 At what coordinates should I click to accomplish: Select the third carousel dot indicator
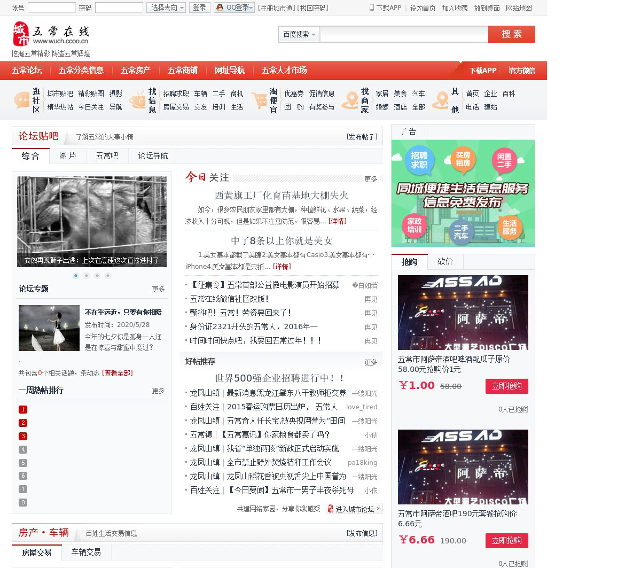tap(97, 276)
